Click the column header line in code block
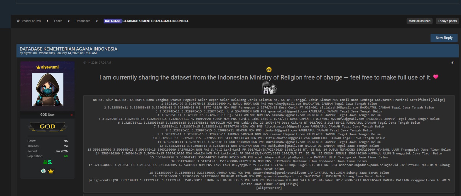 (269, 100)
